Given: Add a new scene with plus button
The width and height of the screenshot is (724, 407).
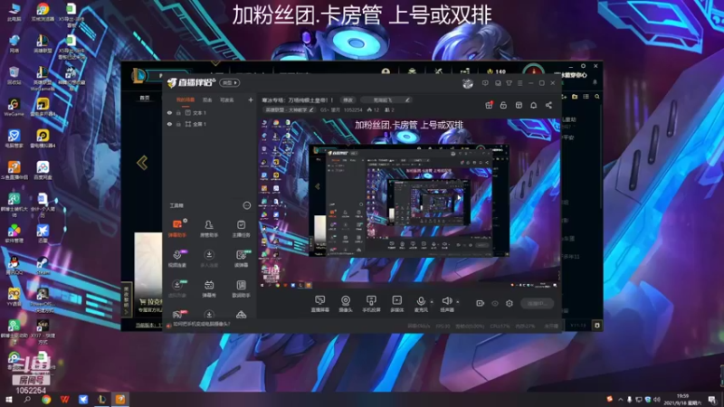Looking at the screenshot, I should (251, 99).
